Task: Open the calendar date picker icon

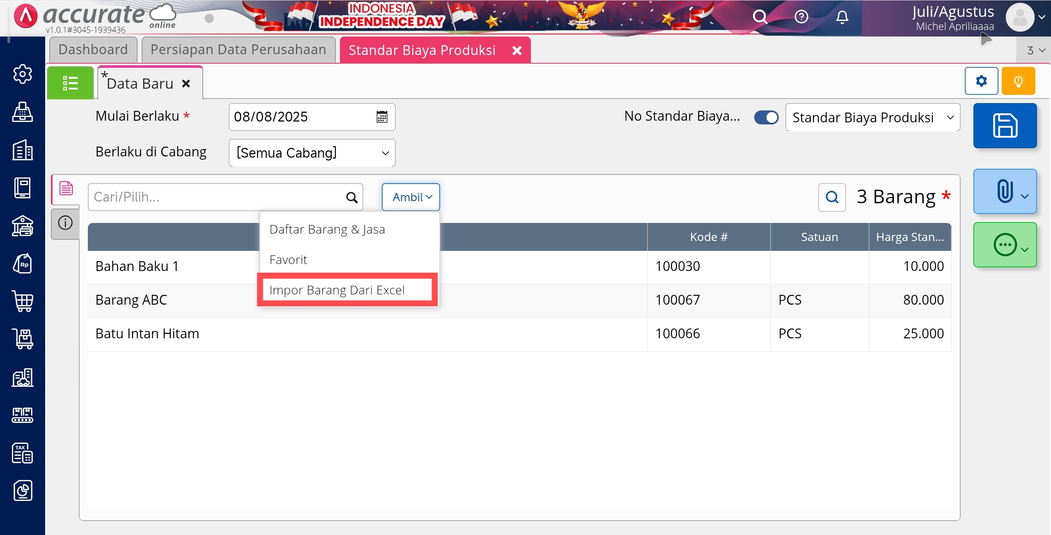Action: click(x=382, y=117)
